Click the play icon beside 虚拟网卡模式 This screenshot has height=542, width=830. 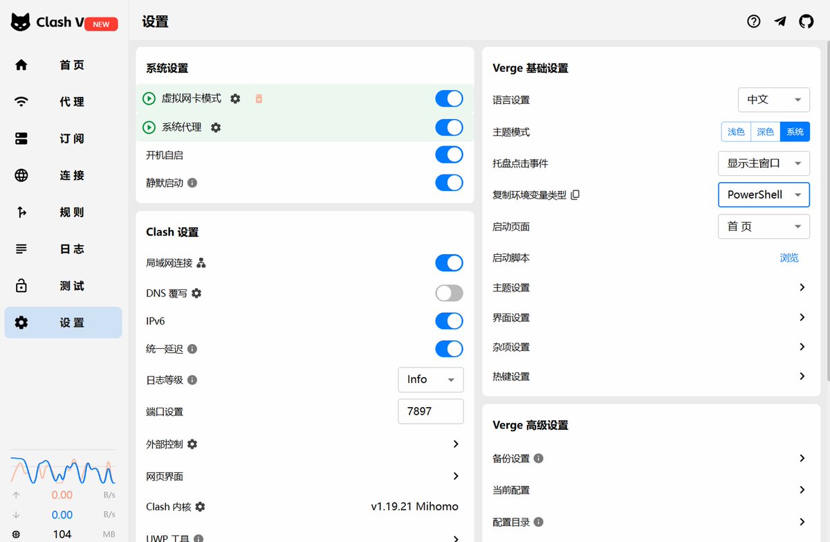pos(149,99)
